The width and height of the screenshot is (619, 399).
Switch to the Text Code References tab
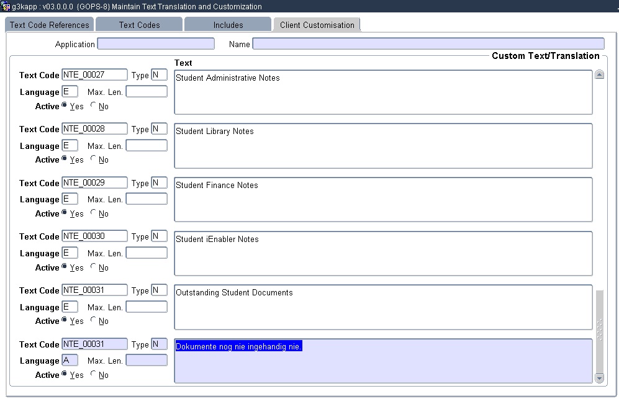point(49,25)
